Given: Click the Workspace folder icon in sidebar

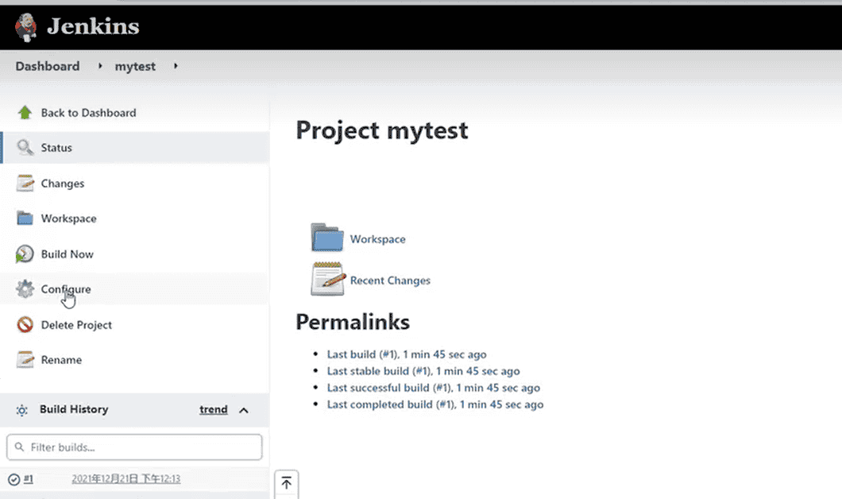Looking at the screenshot, I should pyautogui.click(x=25, y=219).
